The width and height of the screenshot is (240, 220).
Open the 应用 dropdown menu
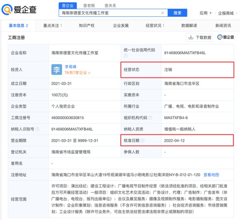point(206,13)
